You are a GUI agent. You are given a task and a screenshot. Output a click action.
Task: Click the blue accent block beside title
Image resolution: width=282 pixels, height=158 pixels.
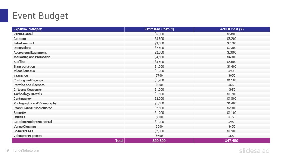4,16
